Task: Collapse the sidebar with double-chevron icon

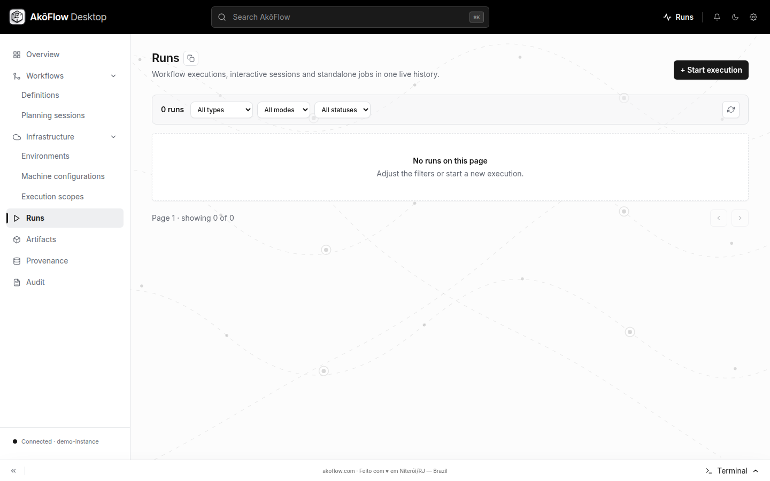Action: (13, 471)
